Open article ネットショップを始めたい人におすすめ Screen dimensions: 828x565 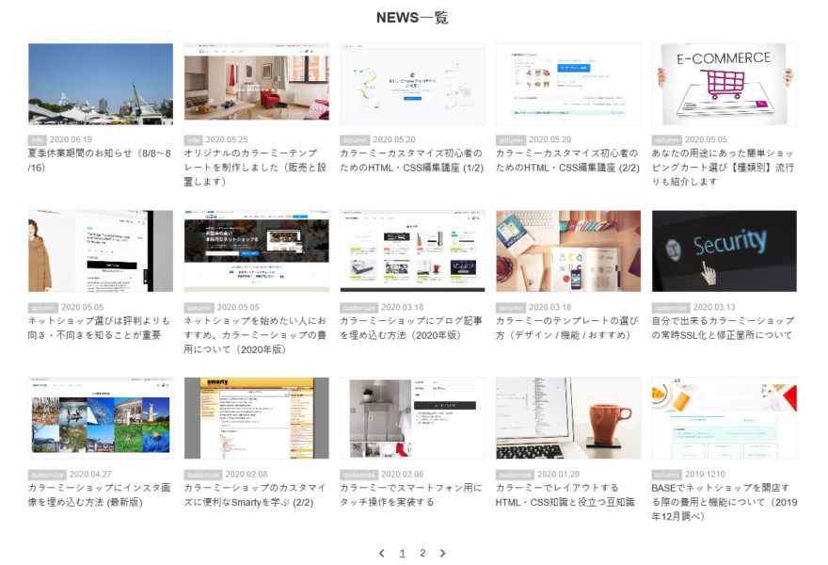point(256,334)
